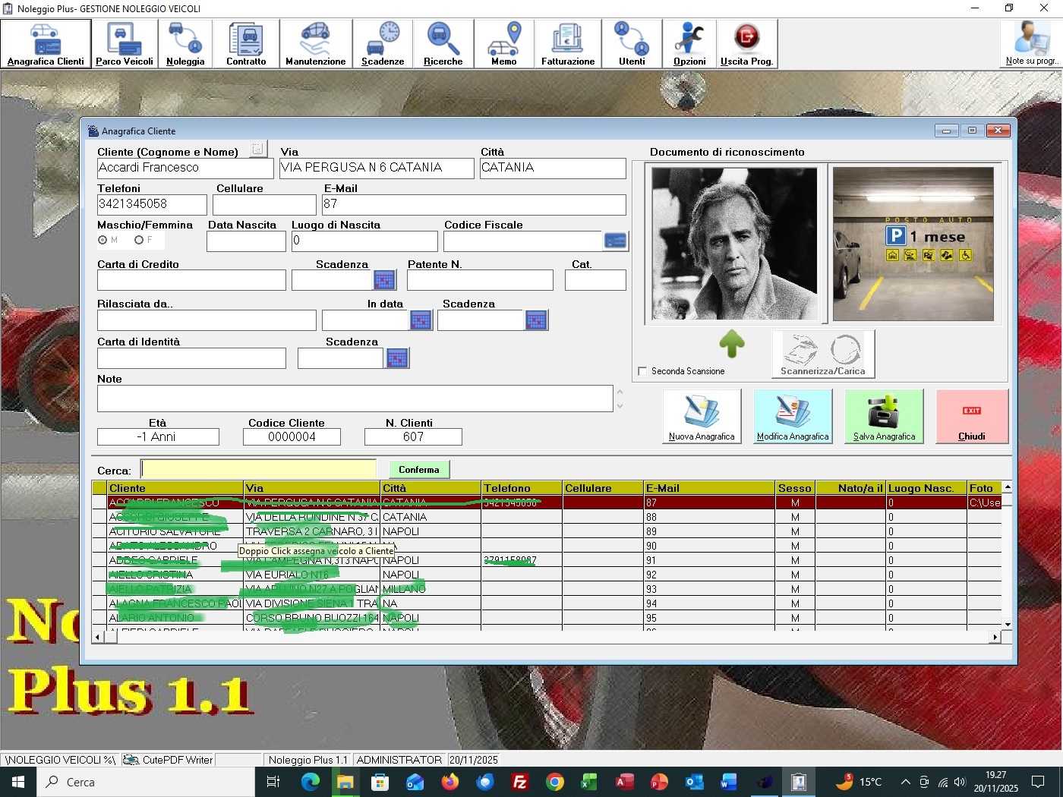
Task: Open calendar picker for Carta di Credito Scadenza
Action: (x=384, y=280)
